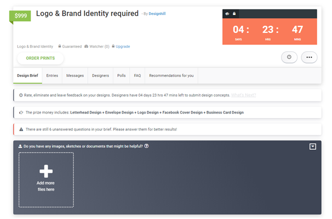Click the warning triangle icon
332x219 pixels.
[21, 129]
